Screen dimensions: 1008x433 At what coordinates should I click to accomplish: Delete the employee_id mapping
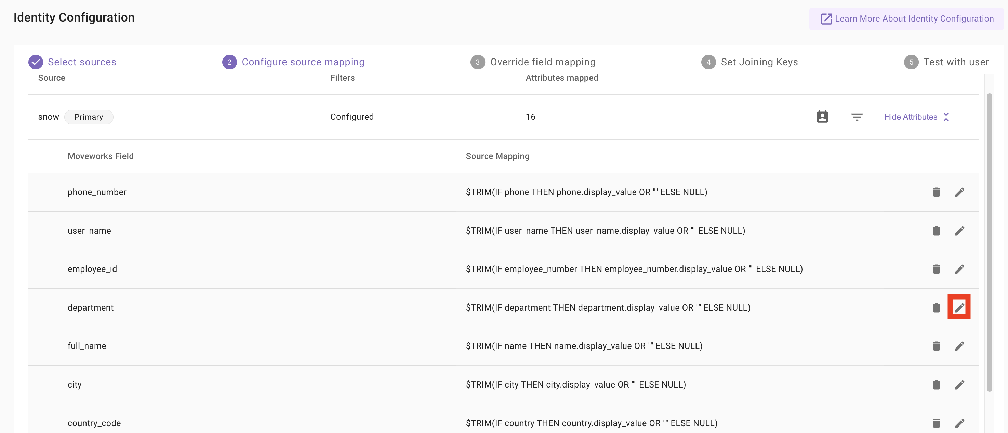coord(937,270)
